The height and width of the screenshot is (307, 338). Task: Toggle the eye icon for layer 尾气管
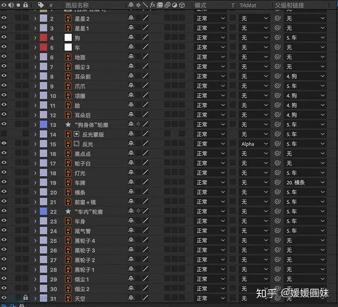point(4,230)
